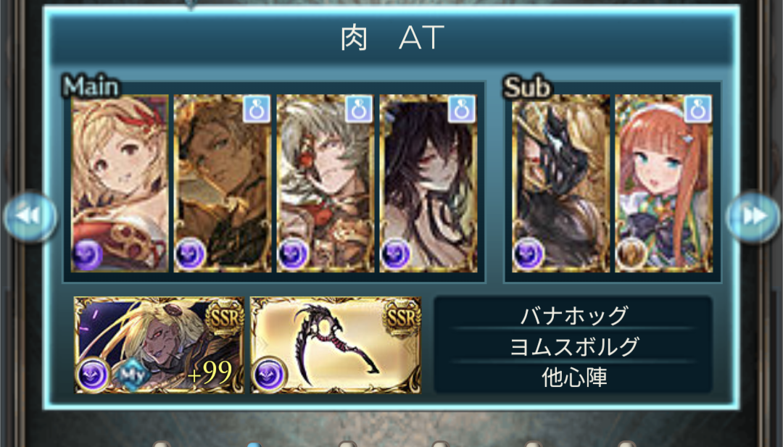Screen dimensions: 783x447
Task: Select the ヨムスボルグ skill entry
Action: [x=573, y=346]
